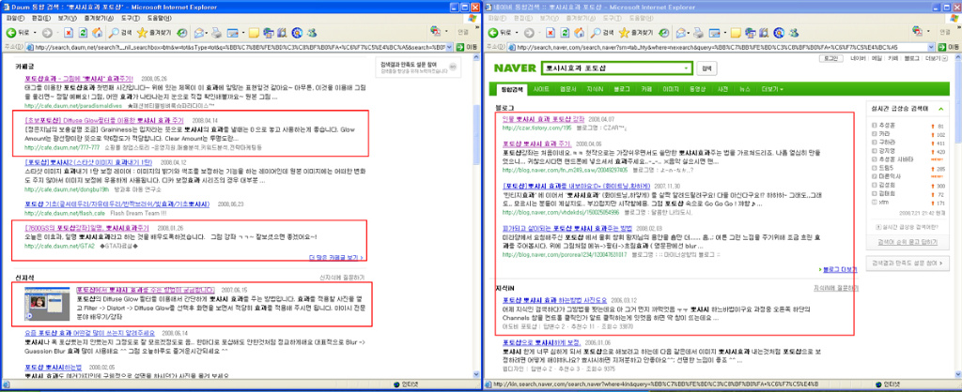
Task: Expand the Mail dropdown arrow in Daum window
Action: pos(208,33)
